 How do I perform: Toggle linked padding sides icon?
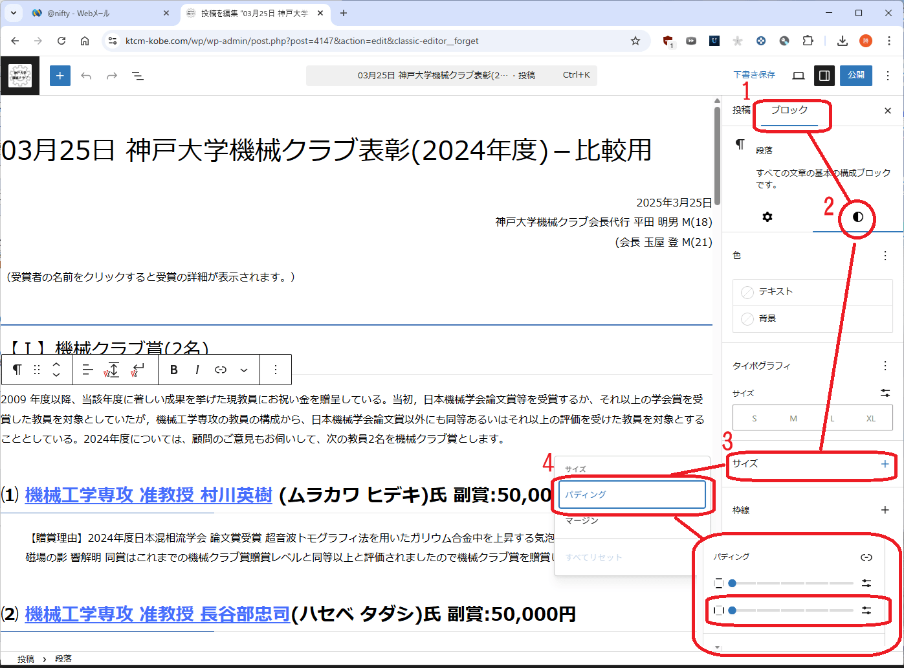(x=866, y=557)
